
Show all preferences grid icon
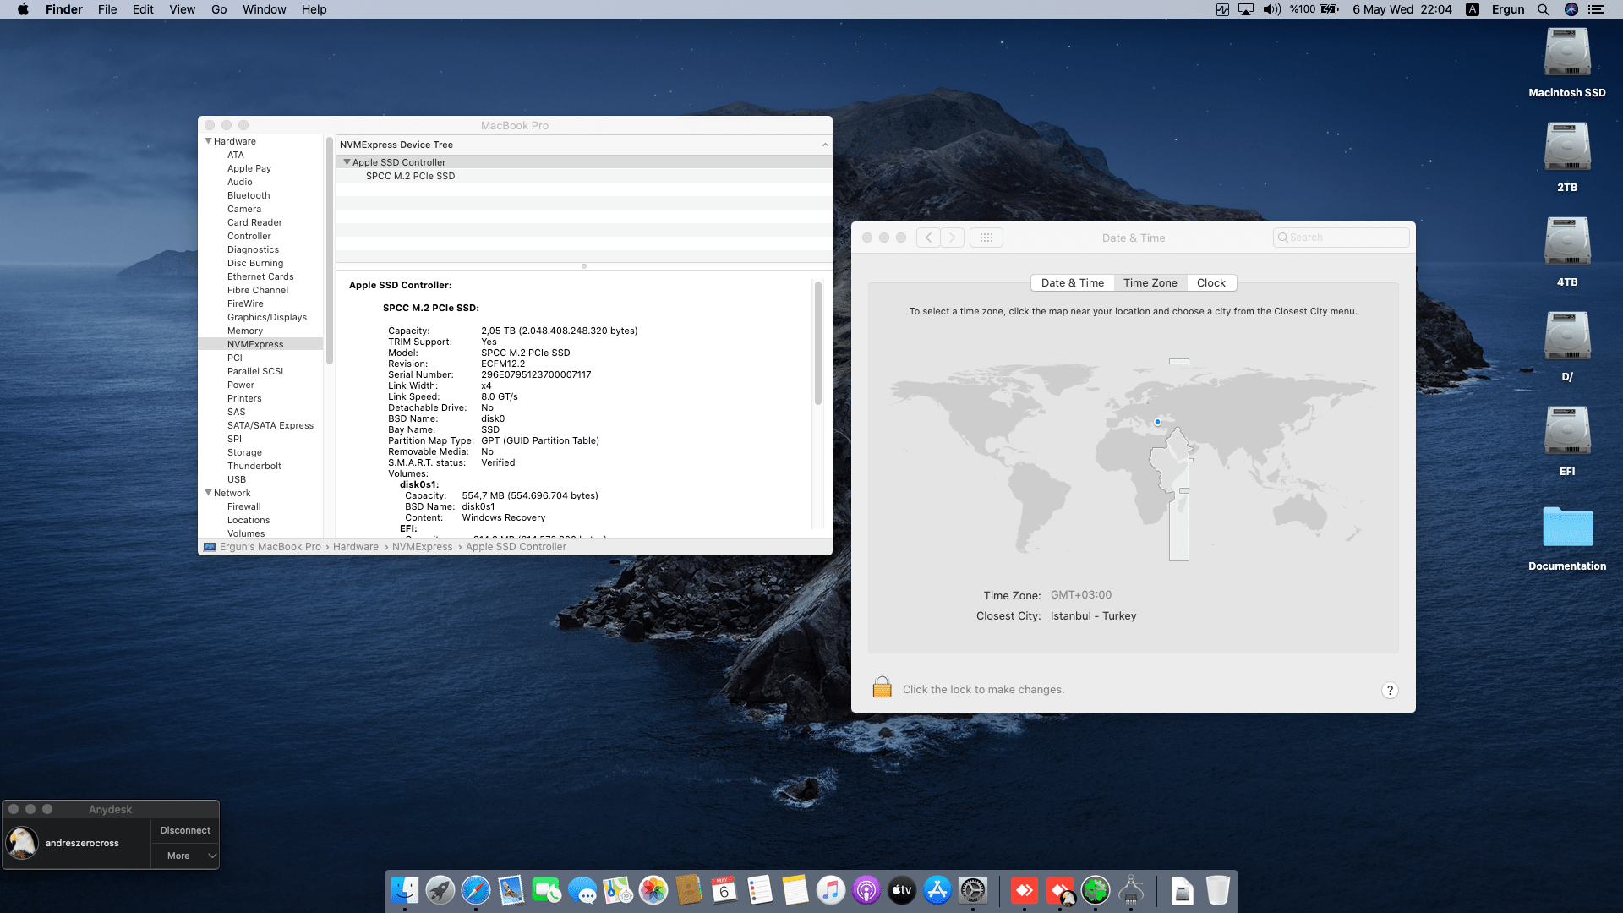986,238
